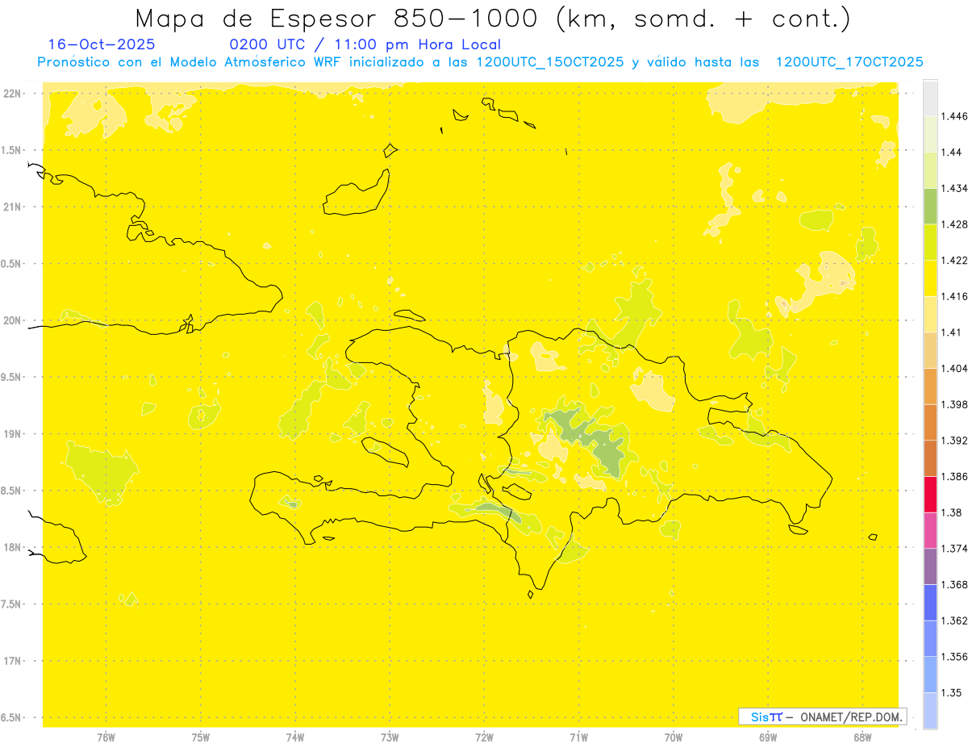Image resolution: width=968 pixels, height=748 pixels.
Task: Click the '75W' longitude label
Action: [200, 738]
